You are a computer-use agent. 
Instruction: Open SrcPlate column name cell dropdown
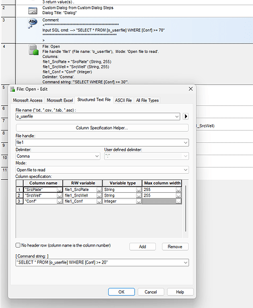(59, 190)
